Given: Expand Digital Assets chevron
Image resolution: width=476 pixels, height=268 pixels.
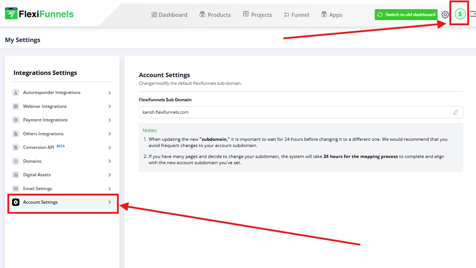Looking at the screenshot, I should tap(109, 175).
